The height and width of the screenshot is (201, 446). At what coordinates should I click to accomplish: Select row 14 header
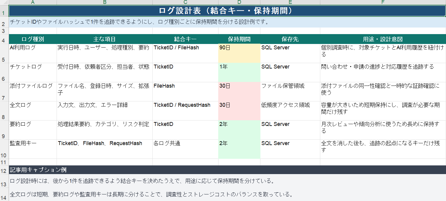(4, 195)
